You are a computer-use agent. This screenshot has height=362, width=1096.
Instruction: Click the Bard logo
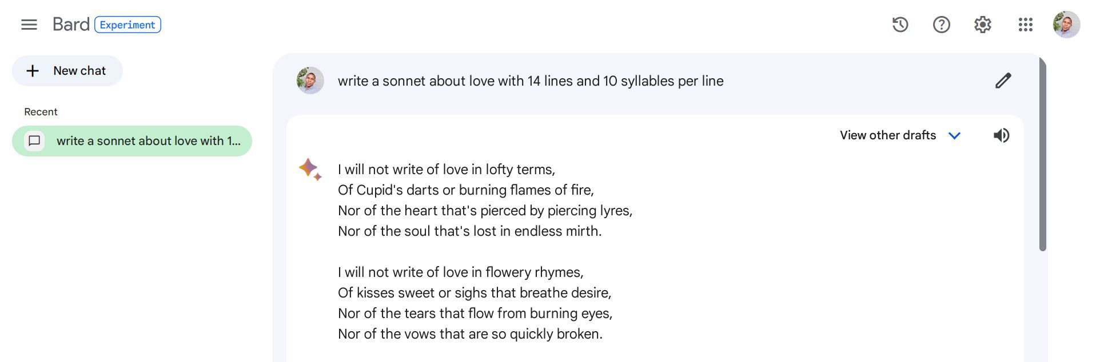click(x=71, y=23)
